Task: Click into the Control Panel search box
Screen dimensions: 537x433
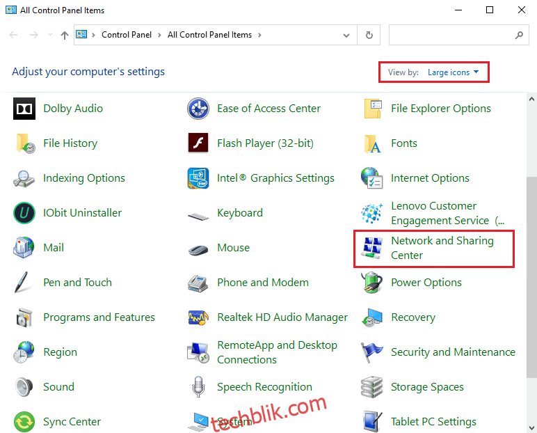Action: pos(458,35)
